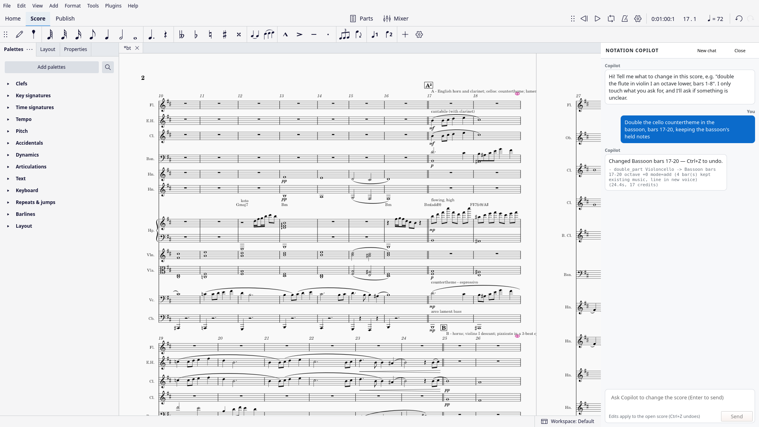Screen dimensions: 759x427
Task: Select the 16th note duration
Action: [x=78, y=35]
